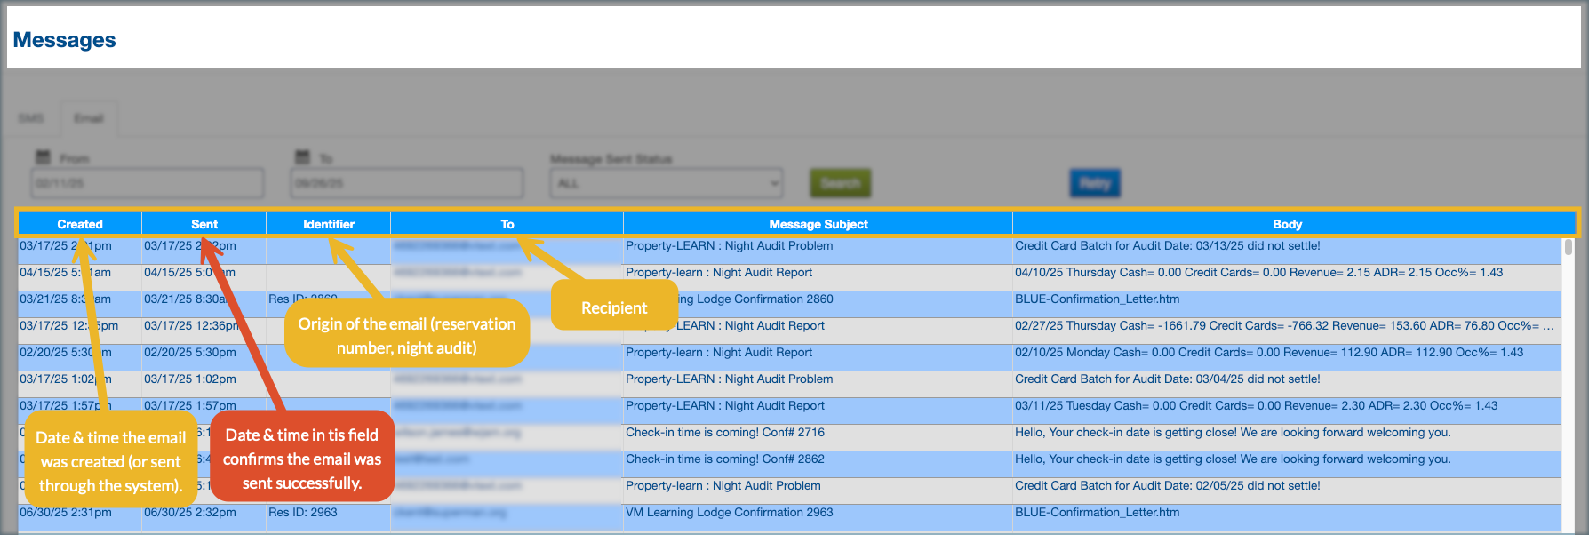Click into the From date field

[148, 183]
